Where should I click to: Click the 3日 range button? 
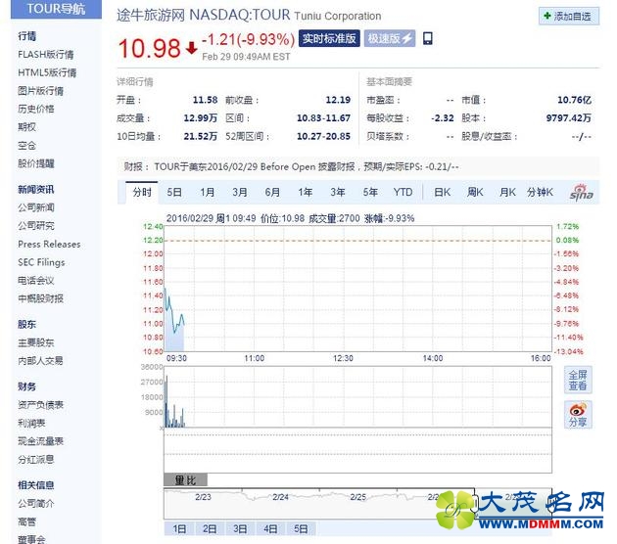tap(240, 529)
